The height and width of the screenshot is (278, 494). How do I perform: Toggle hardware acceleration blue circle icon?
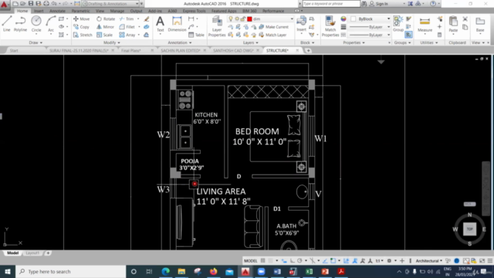tap(456, 261)
